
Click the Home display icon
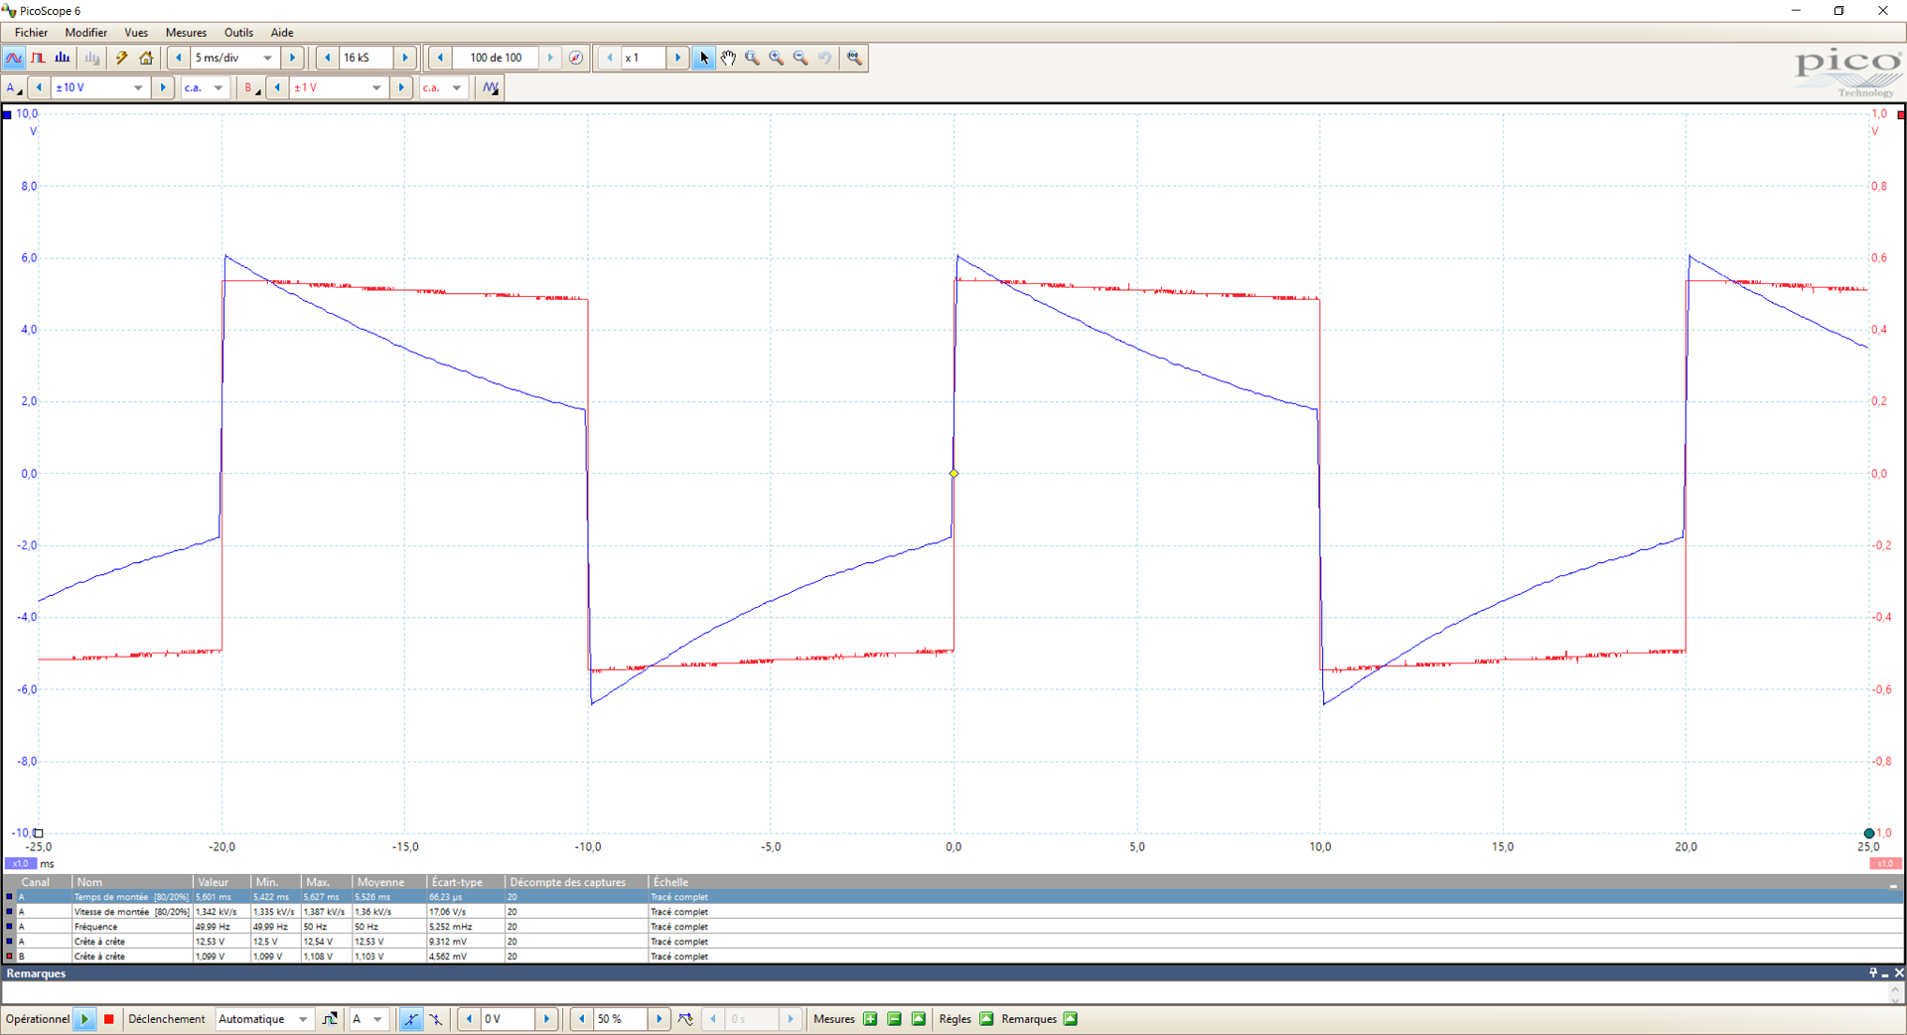pos(146,59)
